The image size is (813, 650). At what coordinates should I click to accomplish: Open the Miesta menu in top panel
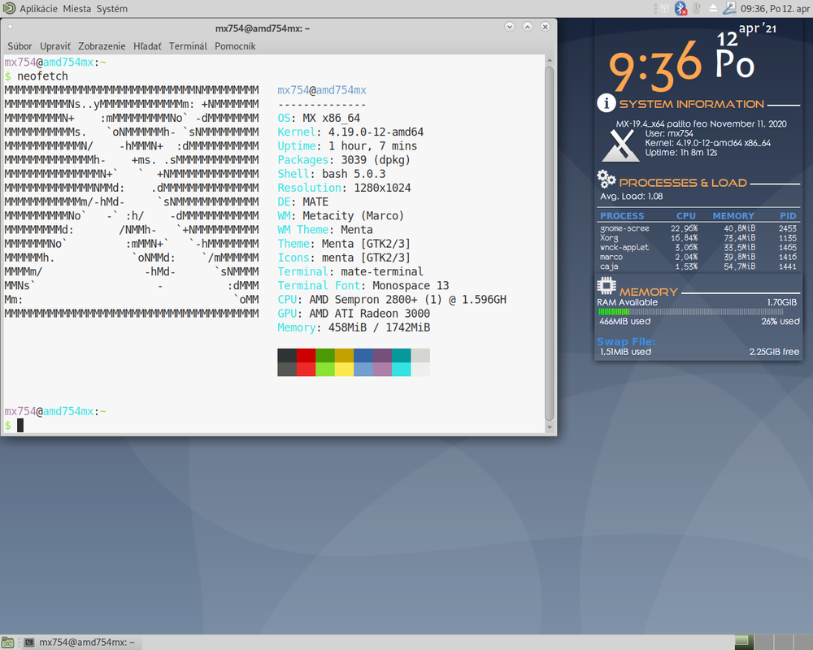tap(76, 9)
